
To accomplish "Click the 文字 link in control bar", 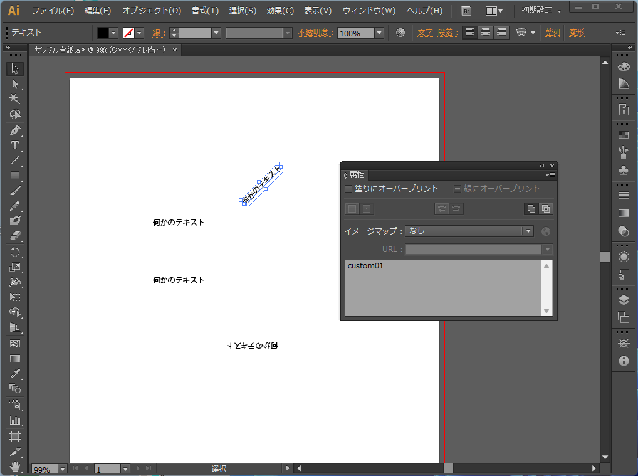I will coord(425,33).
